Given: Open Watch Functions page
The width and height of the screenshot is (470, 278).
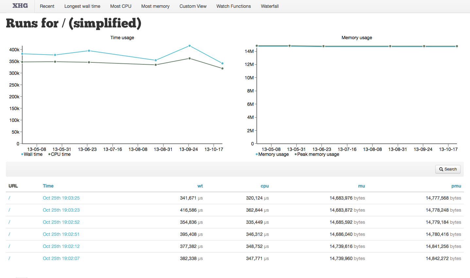Looking at the screenshot, I should 234,6.
